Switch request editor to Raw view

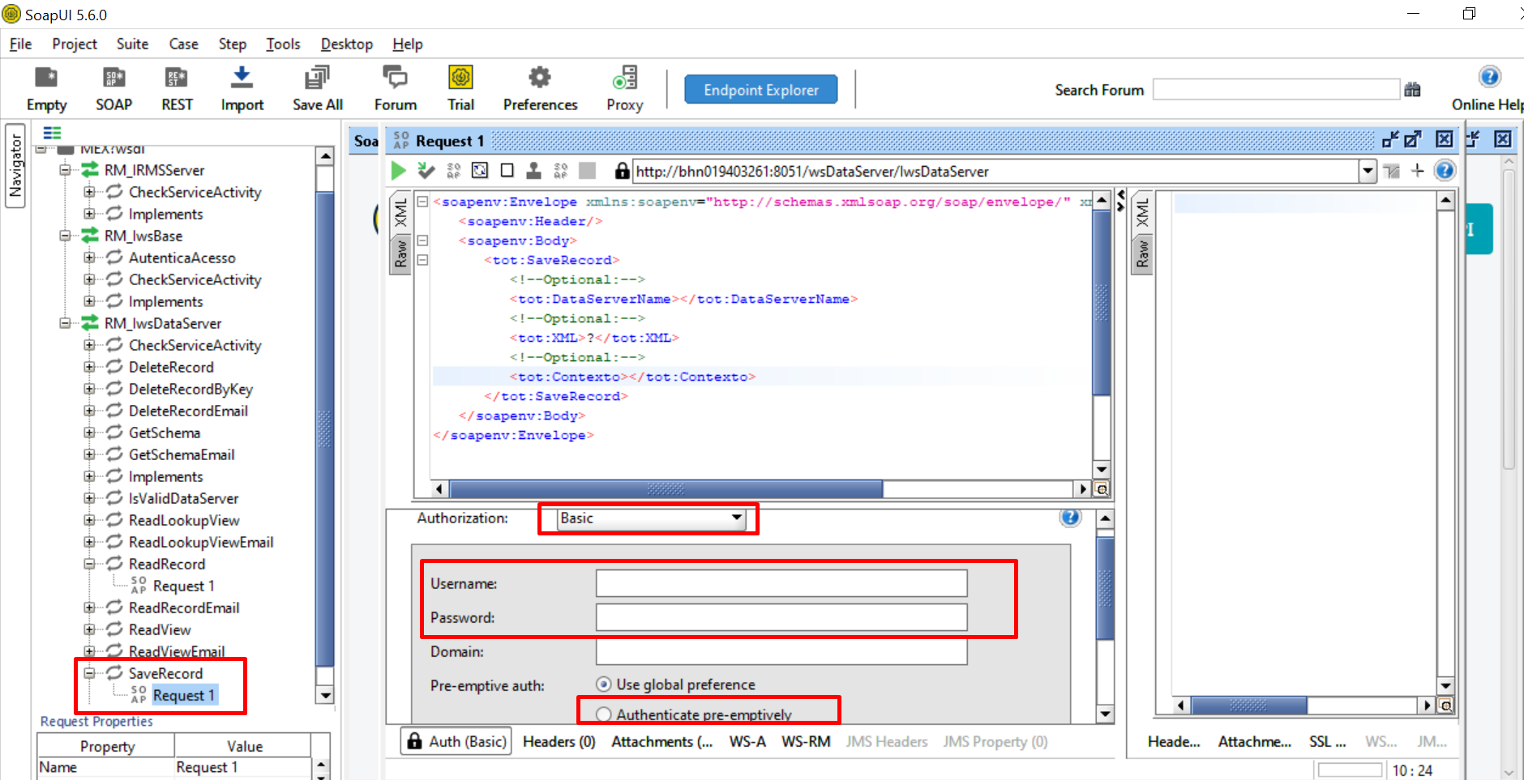400,254
